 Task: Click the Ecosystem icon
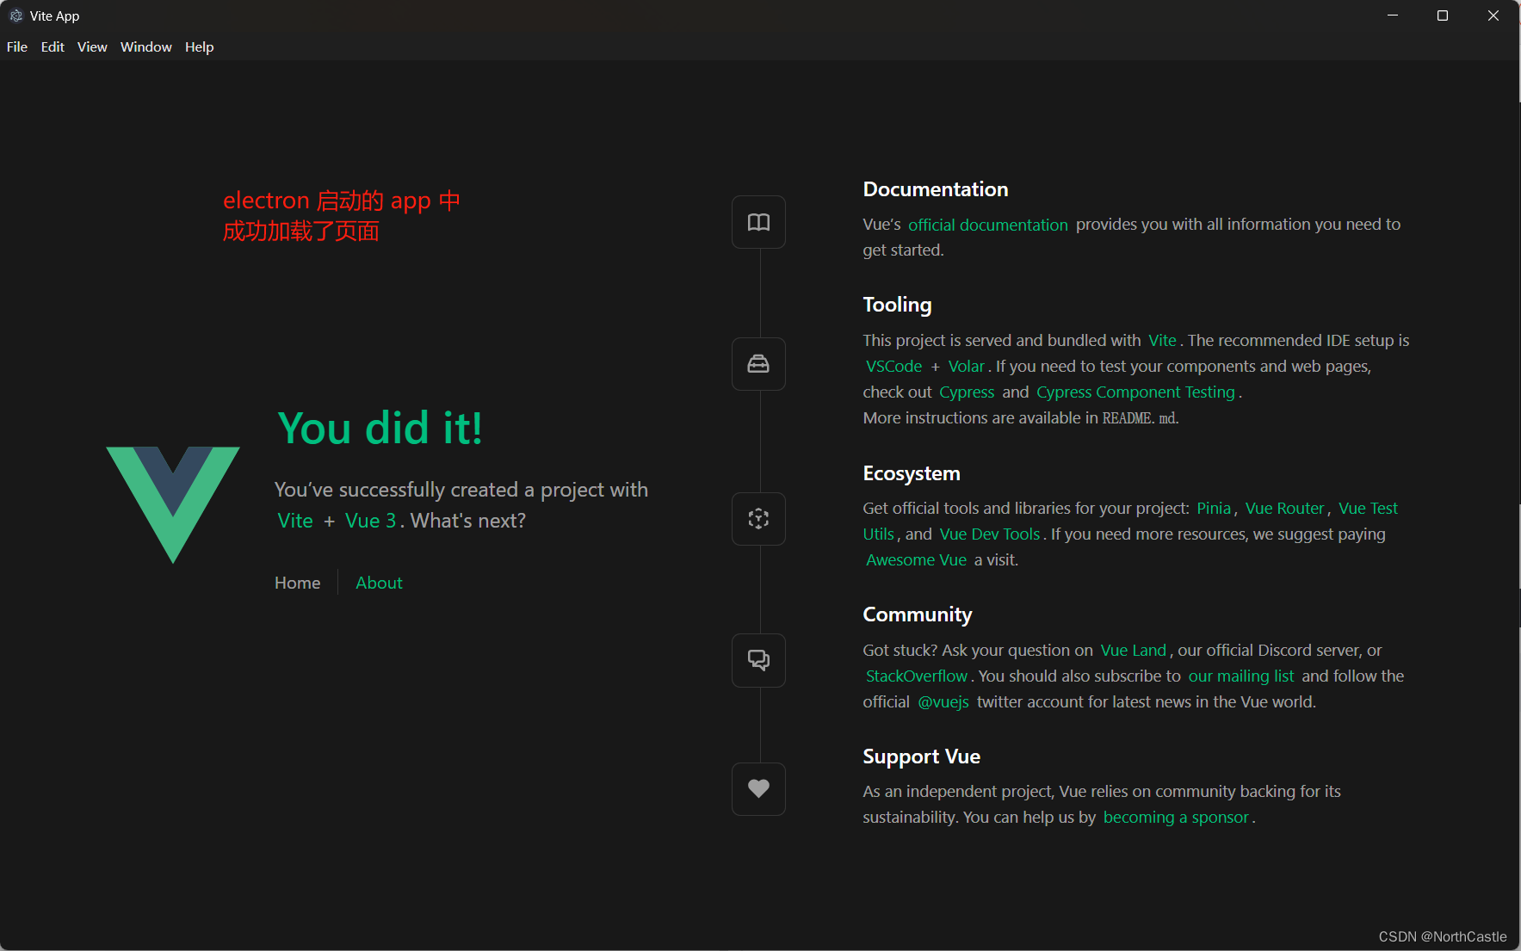[x=758, y=519]
